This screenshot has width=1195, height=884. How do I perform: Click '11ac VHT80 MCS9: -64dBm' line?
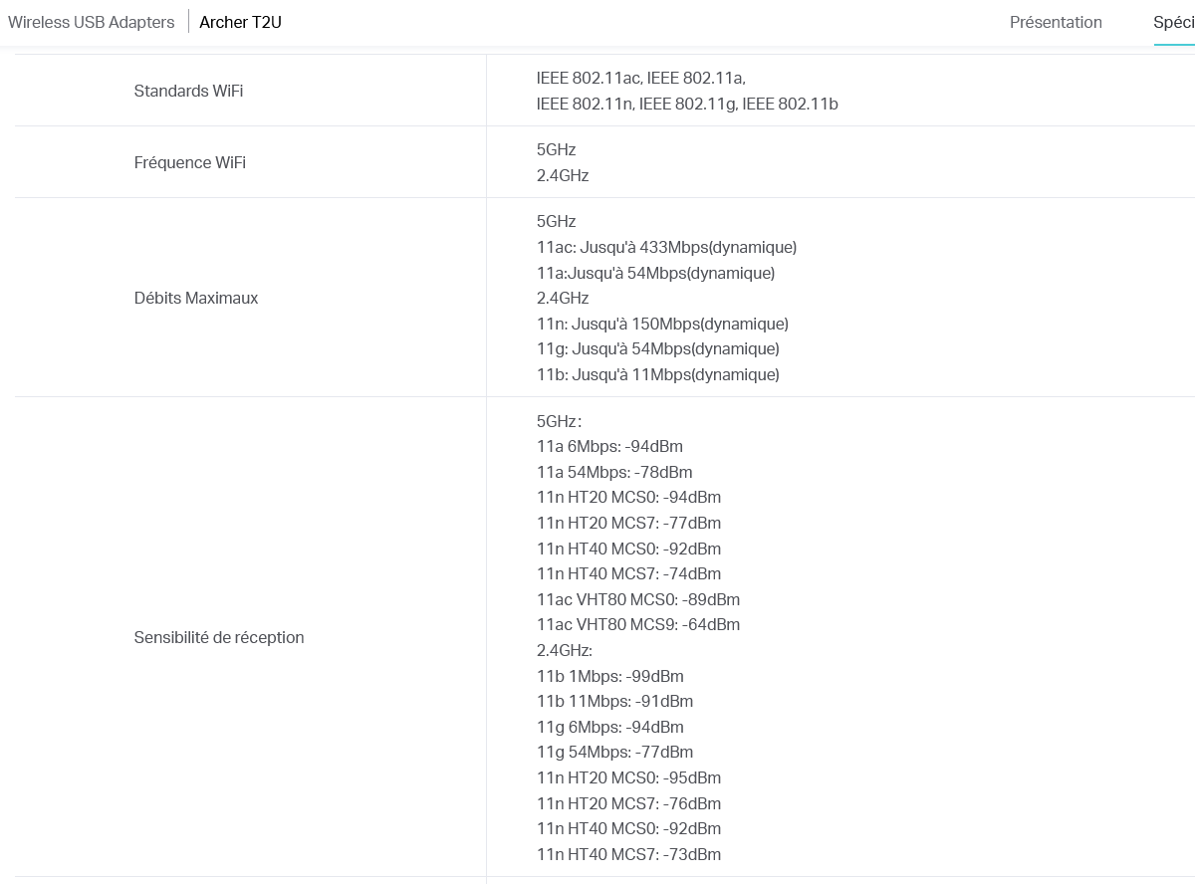(638, 624)
